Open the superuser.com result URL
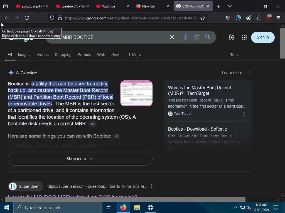285x213 pixels. click(97, 186)
